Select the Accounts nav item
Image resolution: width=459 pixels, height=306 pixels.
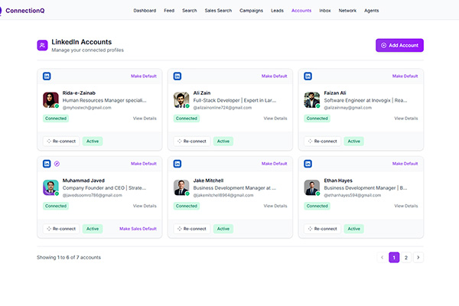tap(301, 11)
